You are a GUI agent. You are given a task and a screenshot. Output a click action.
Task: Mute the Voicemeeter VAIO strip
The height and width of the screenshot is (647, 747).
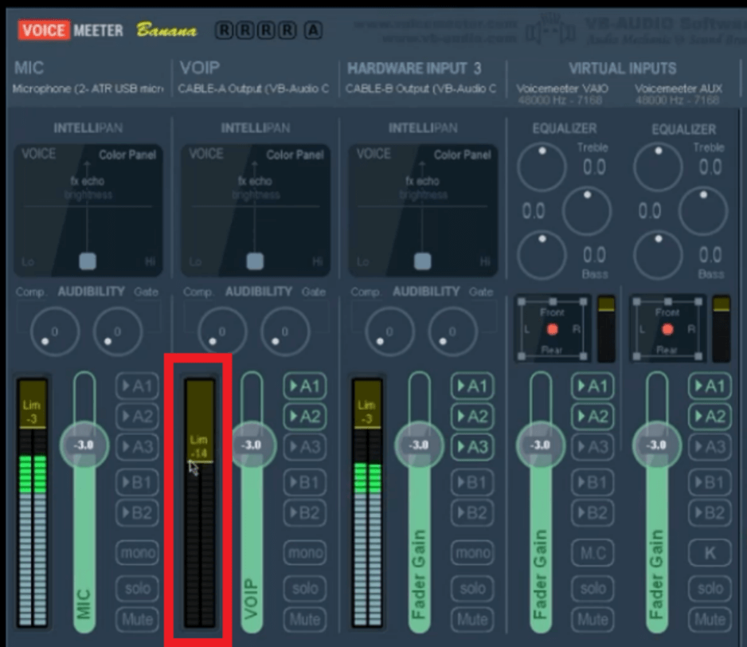[593, 619]
